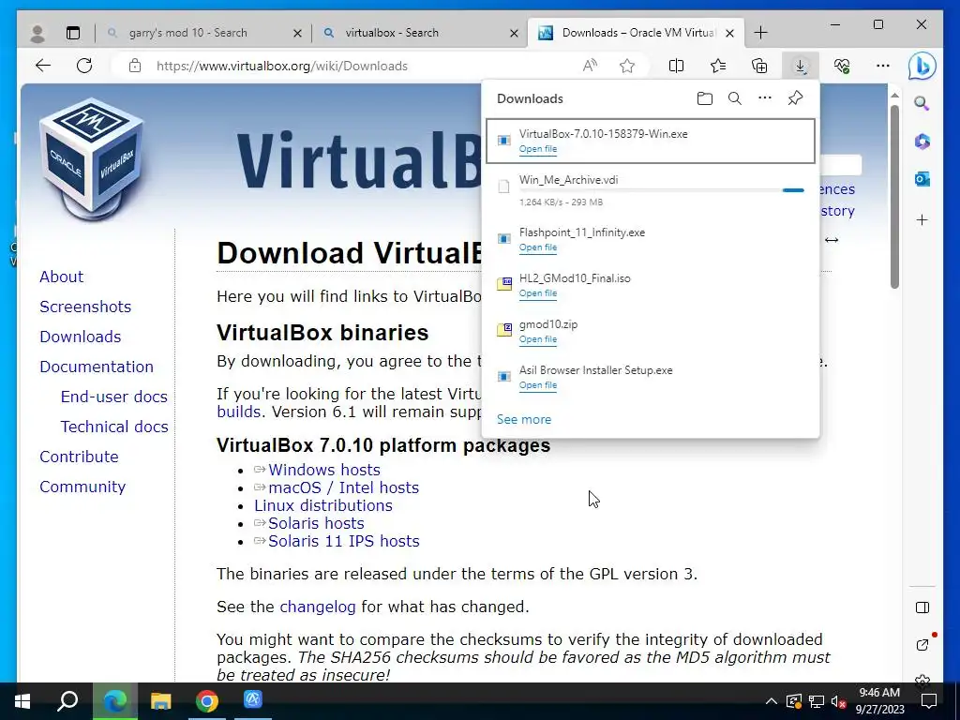Open End-user docs link

tap(113, 397)
